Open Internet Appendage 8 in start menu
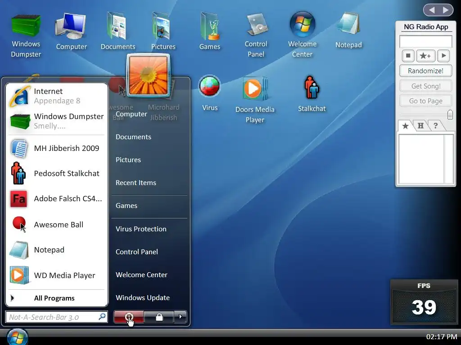461x345 pixels. click(x=56, y=96)
